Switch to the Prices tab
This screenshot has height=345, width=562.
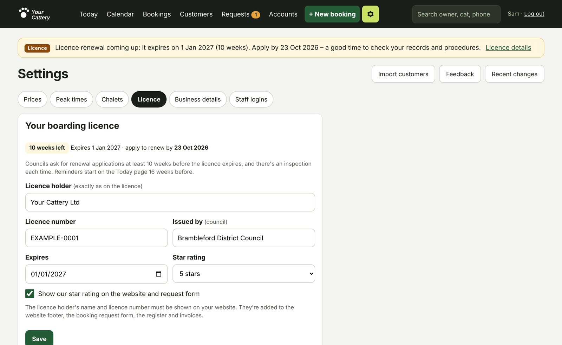pyautogui.click(x=32, y=99)
